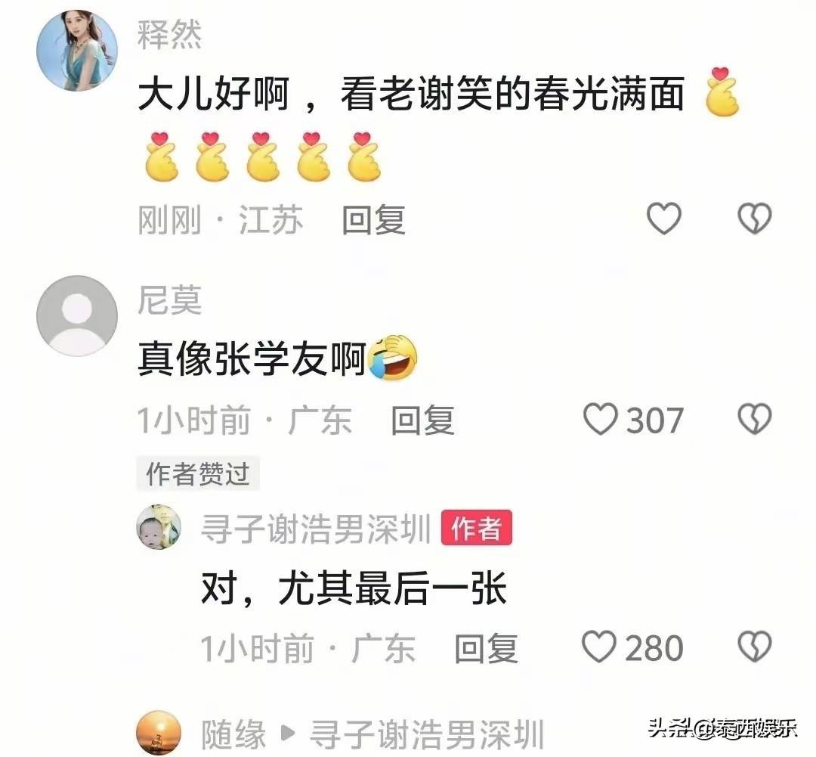Tap broken heart on 尼莫's comment
Image resolution: width=816 pixels, height=757 pixels.
755,420
